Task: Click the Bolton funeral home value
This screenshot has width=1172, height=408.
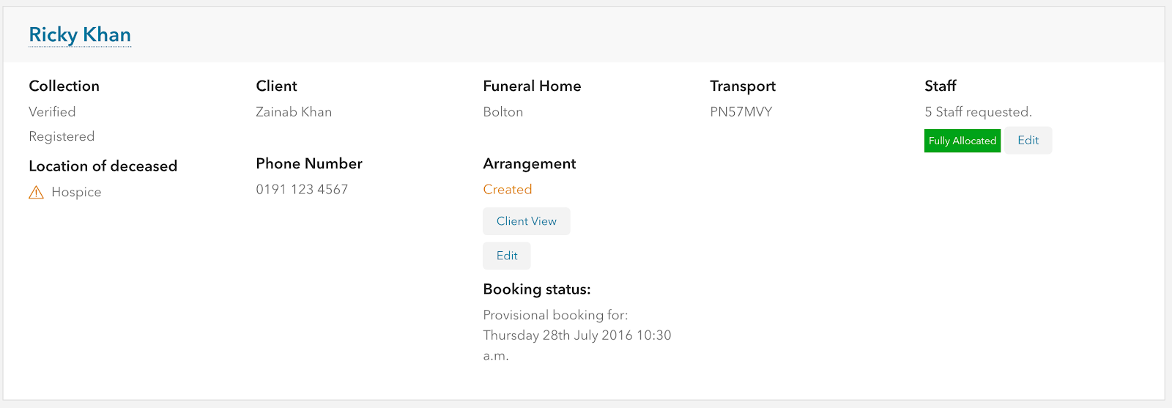Action: click(x=503, y=112)
